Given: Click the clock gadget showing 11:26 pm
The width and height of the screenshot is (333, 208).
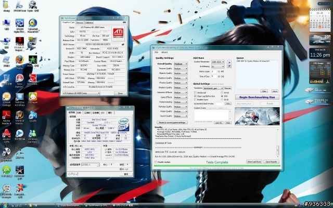Looking at the screenshot, I should 320,54.
